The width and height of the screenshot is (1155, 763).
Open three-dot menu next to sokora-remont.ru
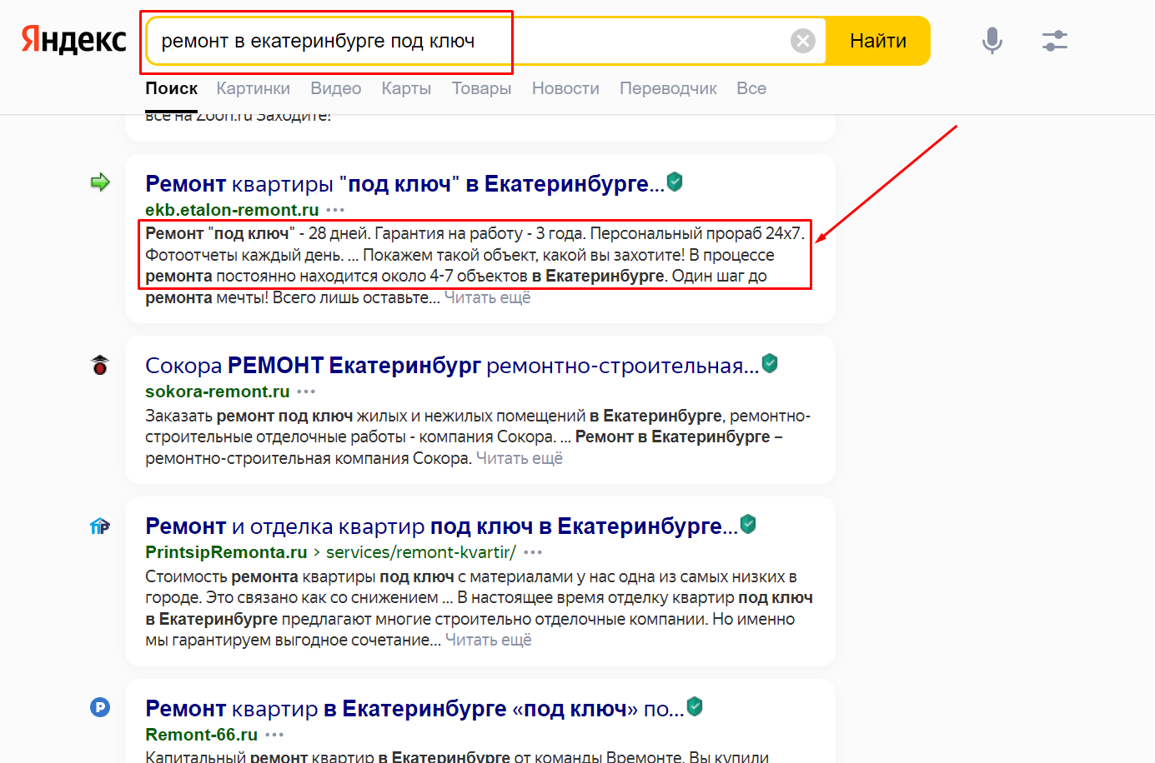[306, 391]
